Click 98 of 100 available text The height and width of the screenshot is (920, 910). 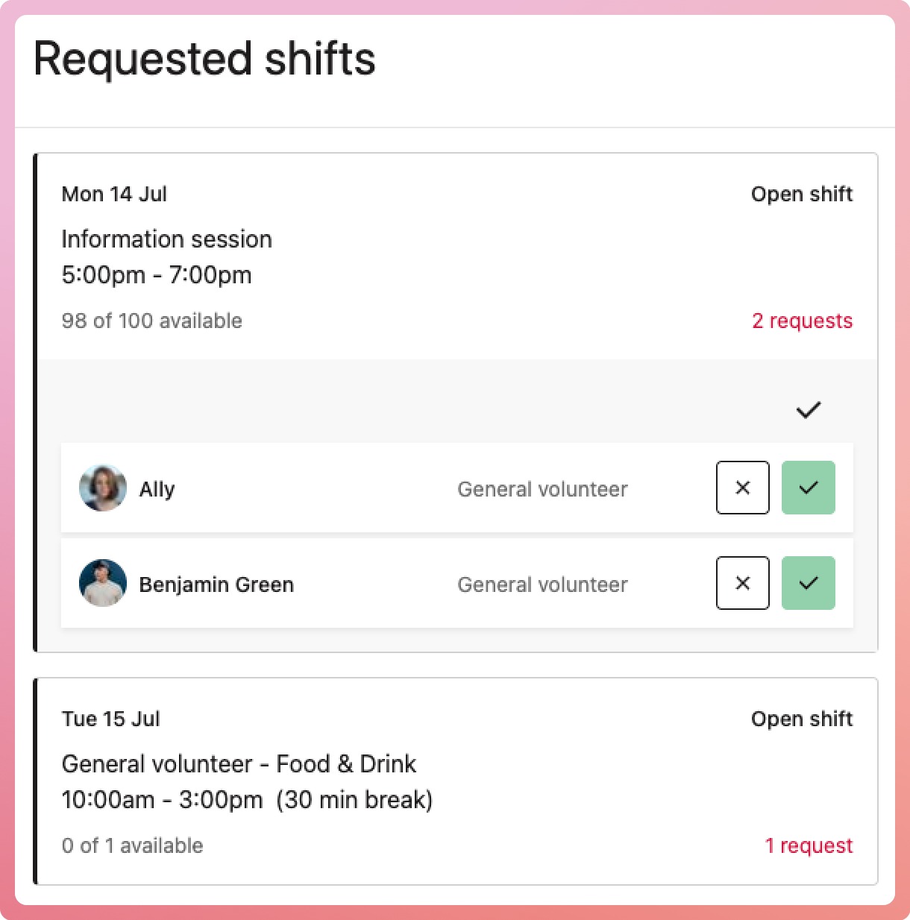(x=151, y=321)
